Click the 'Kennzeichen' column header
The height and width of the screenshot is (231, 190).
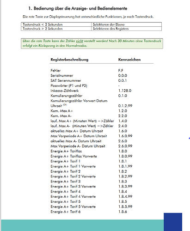coord(129,60)
